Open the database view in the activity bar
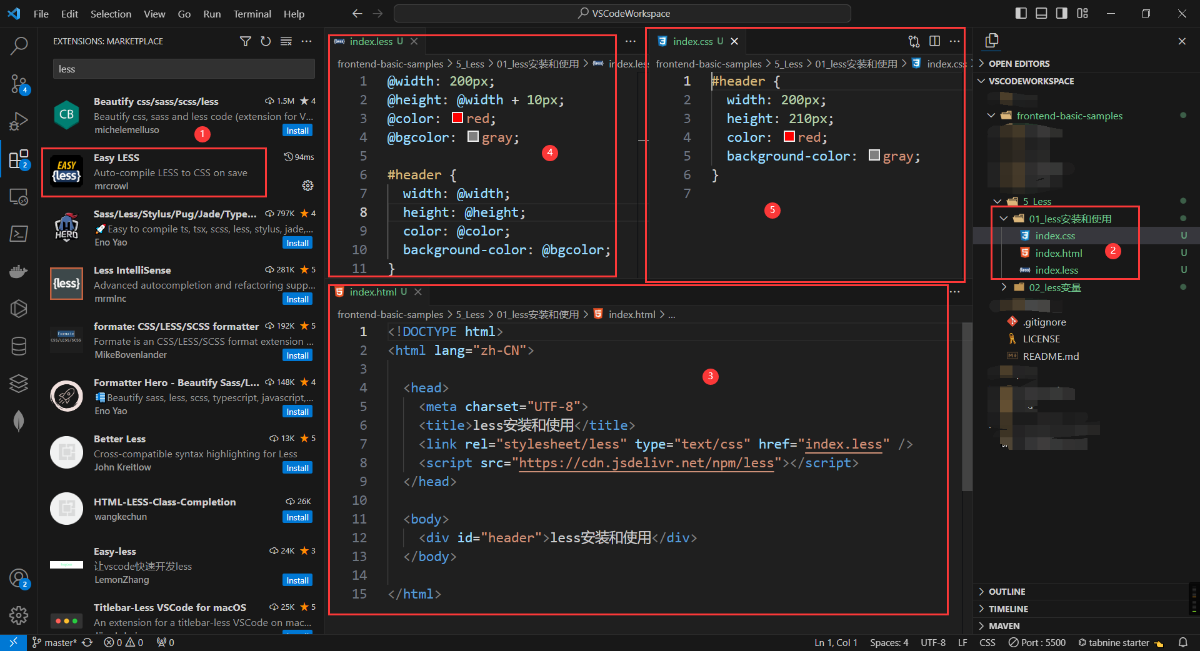Screen dimensions: 1200x651 point(19,346)
